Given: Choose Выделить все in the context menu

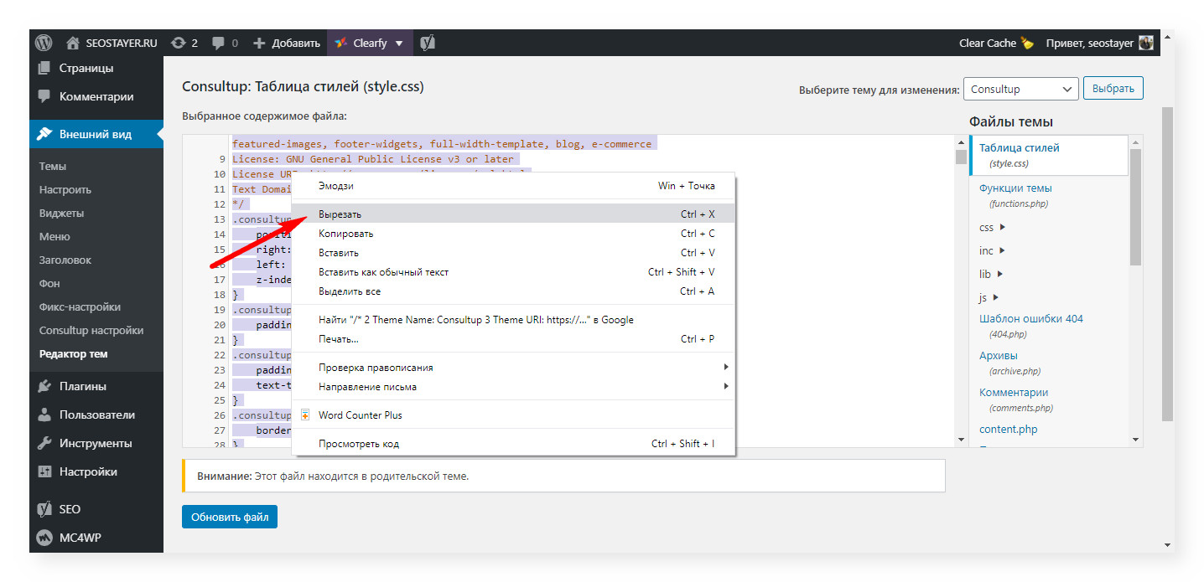Looking at the screenshot, I should pos(513,291).
